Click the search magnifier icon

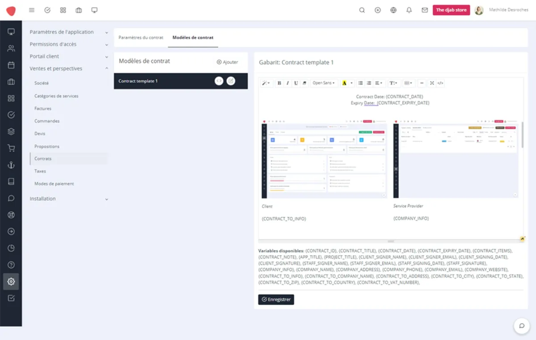362,10
